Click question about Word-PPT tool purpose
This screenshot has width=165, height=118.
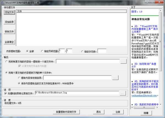coord(145,29)
